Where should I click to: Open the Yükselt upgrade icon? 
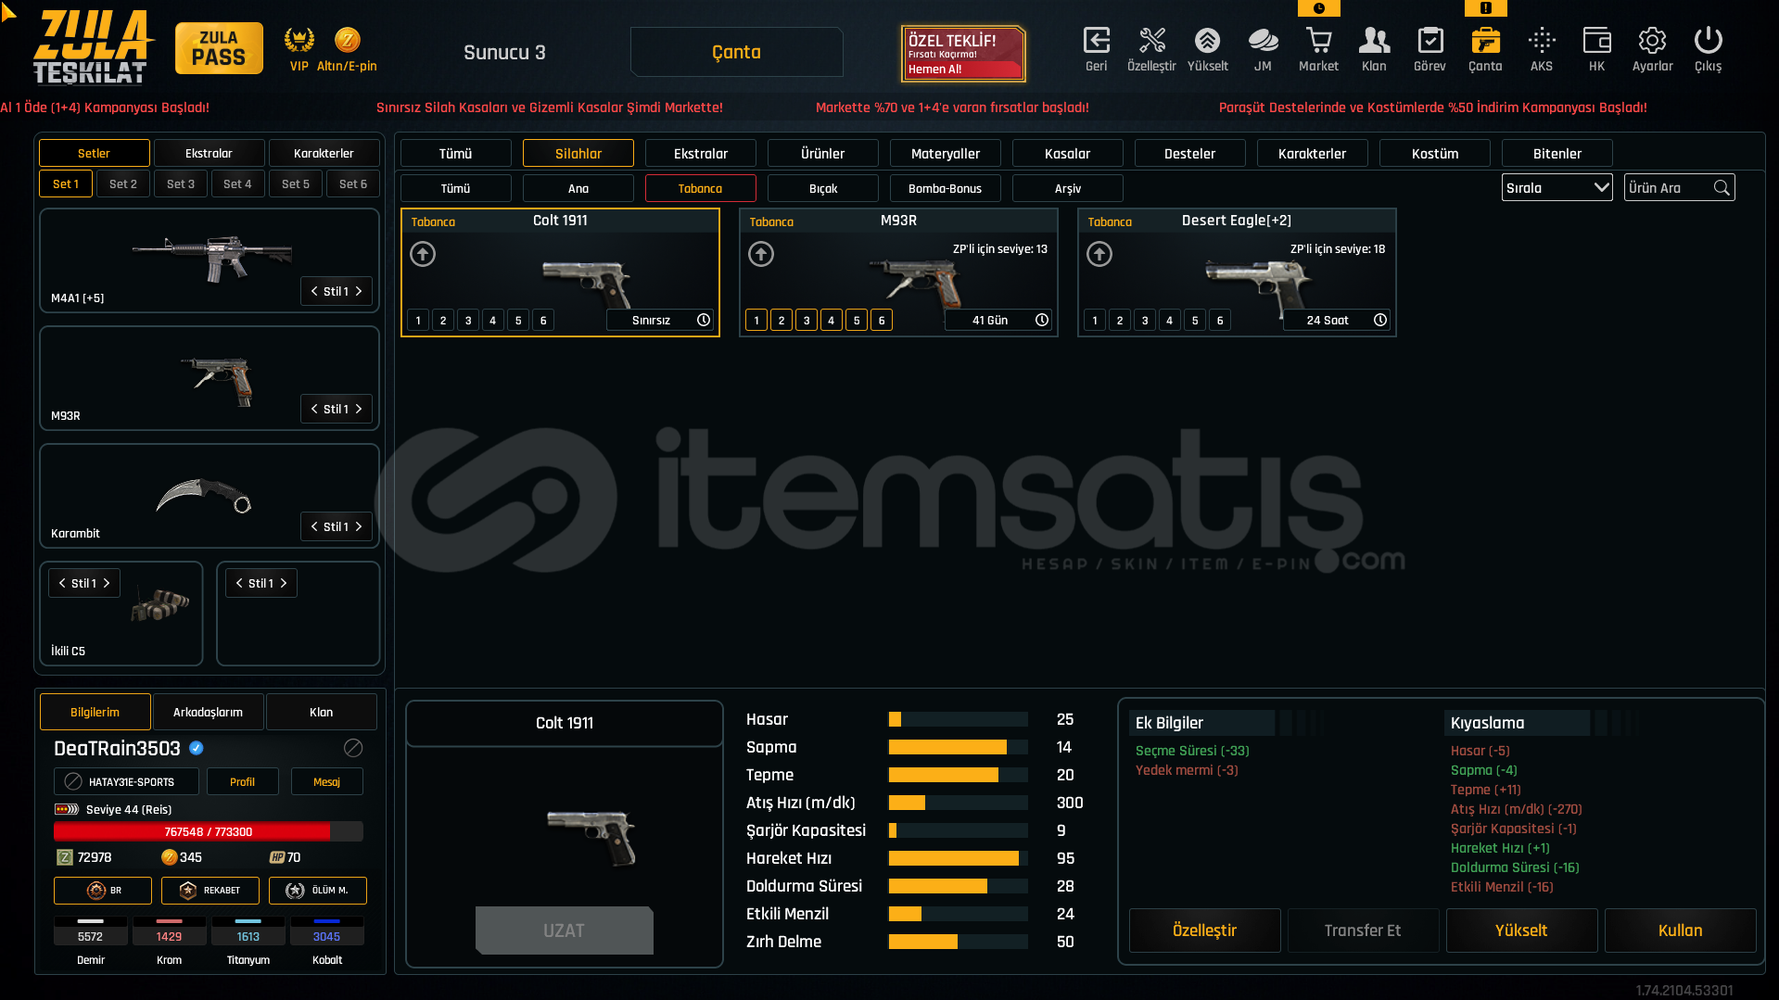click(1207, 41)
